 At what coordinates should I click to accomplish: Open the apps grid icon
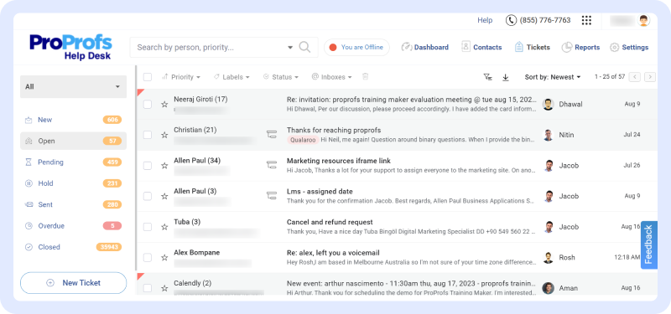(586, 20)
